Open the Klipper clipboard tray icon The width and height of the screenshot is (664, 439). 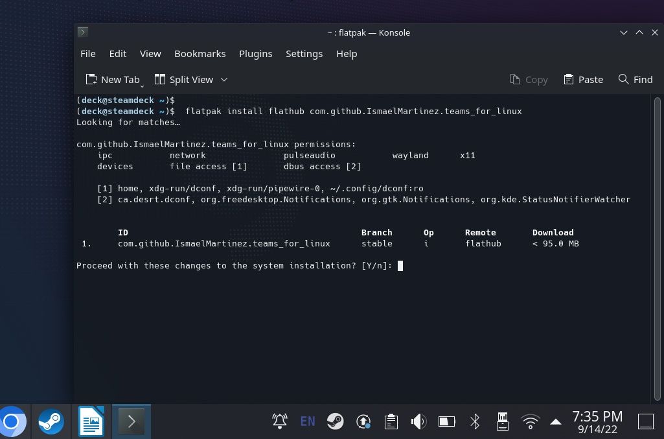point(391,421)
